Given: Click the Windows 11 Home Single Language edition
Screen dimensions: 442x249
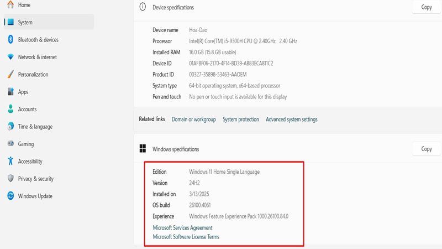Looking at the screenshot, I should point(224,172).
